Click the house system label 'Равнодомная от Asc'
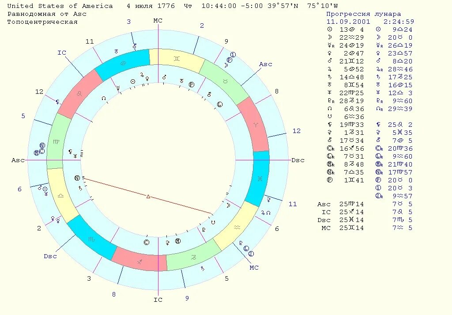Screen dimensions: 452x315 click(47, 14)
